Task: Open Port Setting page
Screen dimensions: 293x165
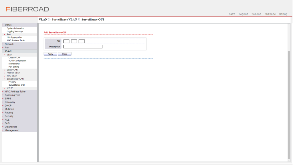Action: pos(14,67)
